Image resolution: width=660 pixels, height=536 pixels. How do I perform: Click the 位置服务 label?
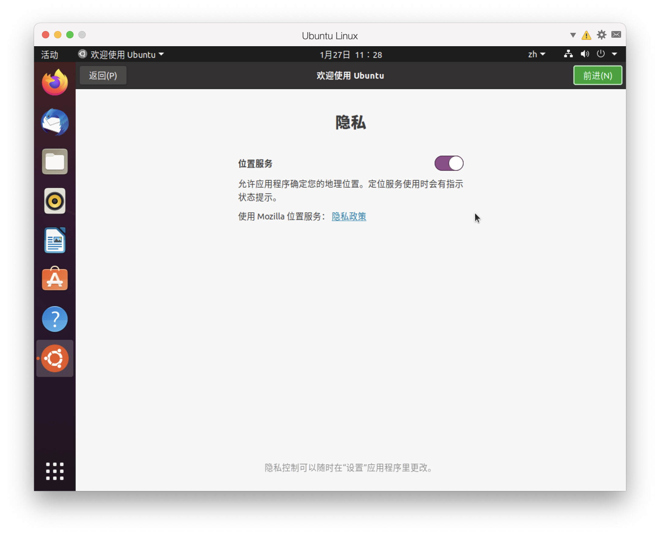(x=255, y=164)
